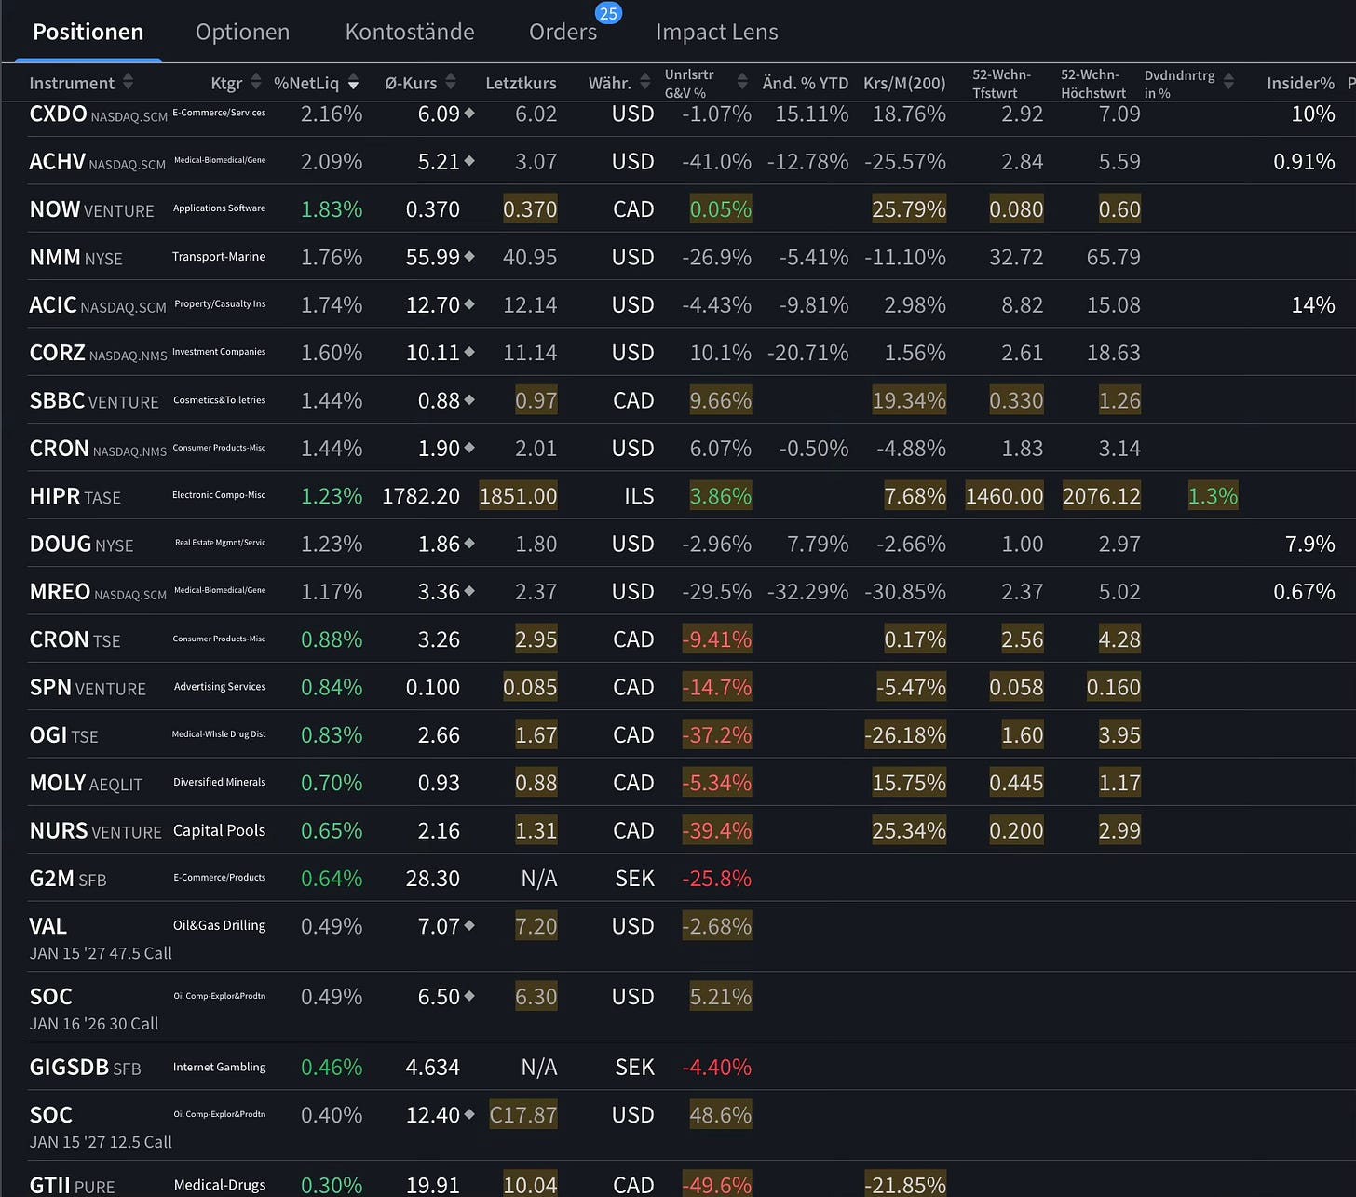
Task: Click the 52-Wchn-Tfstwrt column header
Action: (1001, 83)
